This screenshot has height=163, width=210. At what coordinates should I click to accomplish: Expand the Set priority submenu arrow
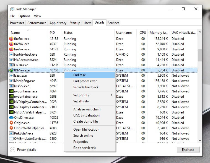(112, 95)
